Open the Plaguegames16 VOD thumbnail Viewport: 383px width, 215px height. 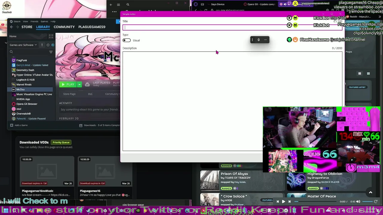tap(105, 171)
